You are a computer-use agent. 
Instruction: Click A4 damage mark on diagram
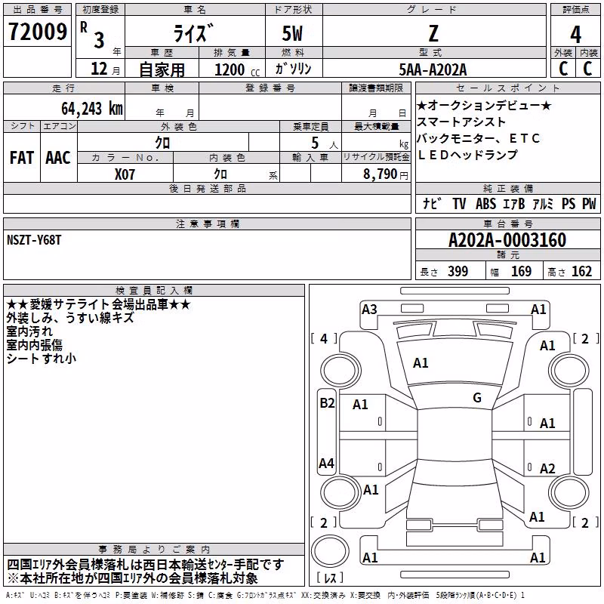[x=327, y=464]
